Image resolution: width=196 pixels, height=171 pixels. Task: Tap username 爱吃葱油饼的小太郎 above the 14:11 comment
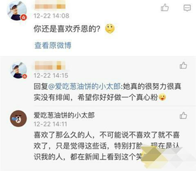click(64, 116)
